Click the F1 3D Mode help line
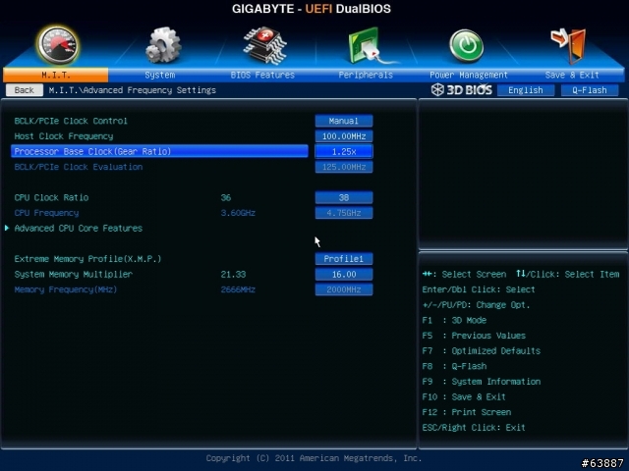Image resolution: width=629 pixels, height=471 pixels. click(x=454, y=321)
